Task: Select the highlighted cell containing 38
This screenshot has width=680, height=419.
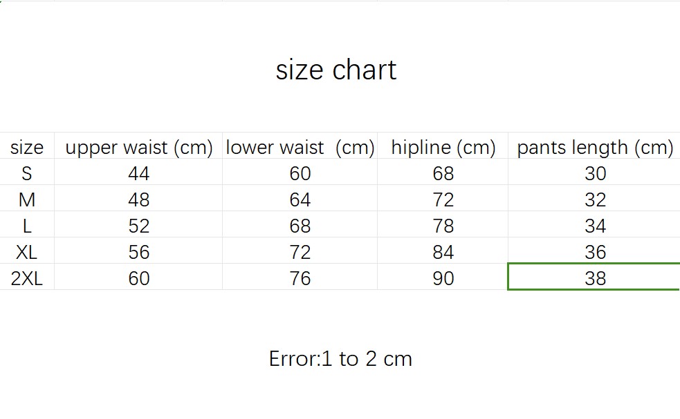Action: click(594, 277)
